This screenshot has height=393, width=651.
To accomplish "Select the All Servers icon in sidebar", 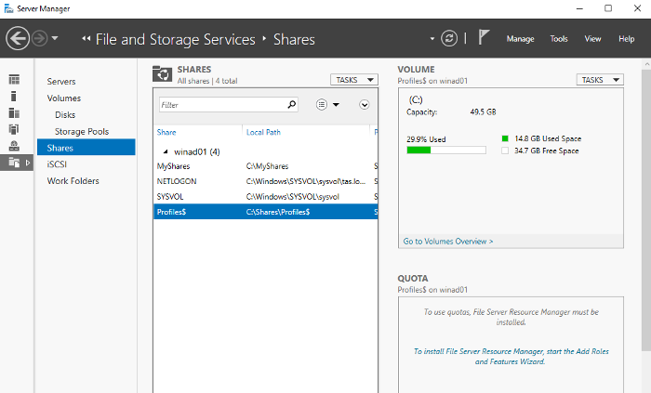I will 14,113.
